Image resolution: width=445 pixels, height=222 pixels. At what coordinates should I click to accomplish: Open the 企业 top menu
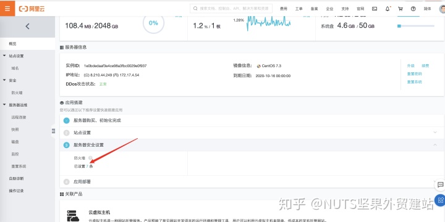tap(329, 9)
